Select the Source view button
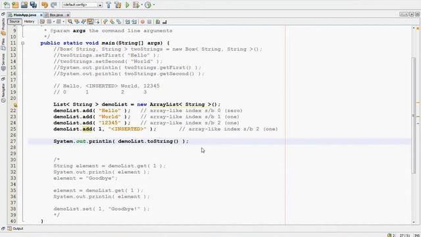The height and width of the screenshot is (237, 421). click(14, 22)
